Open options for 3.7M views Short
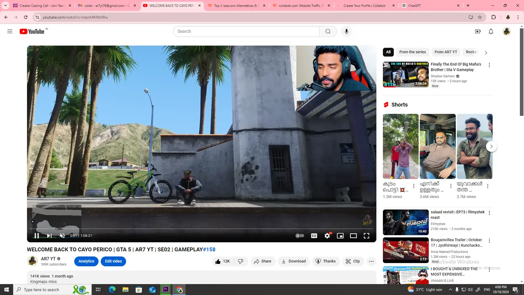Viewport: 524px width, 295px height. point(488,186)
